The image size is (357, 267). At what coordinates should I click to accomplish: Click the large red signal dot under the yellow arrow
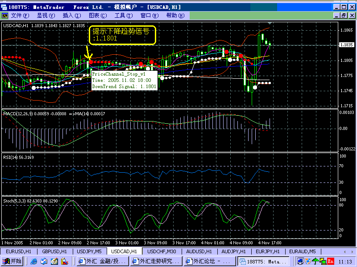click(x=91, y=62)
